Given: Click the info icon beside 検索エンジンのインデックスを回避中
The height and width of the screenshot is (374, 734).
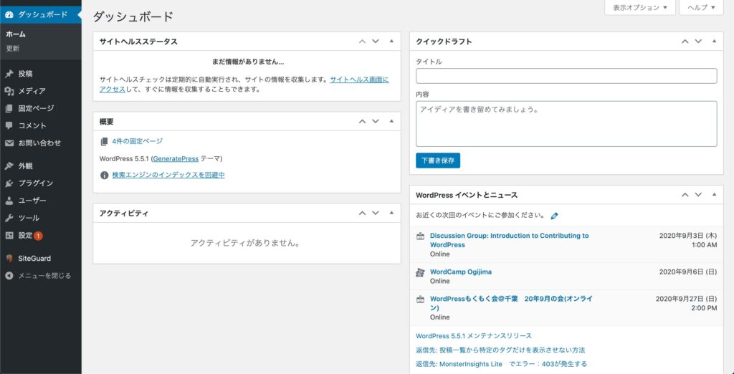Looking at the screenshot, I should (105, 175).
